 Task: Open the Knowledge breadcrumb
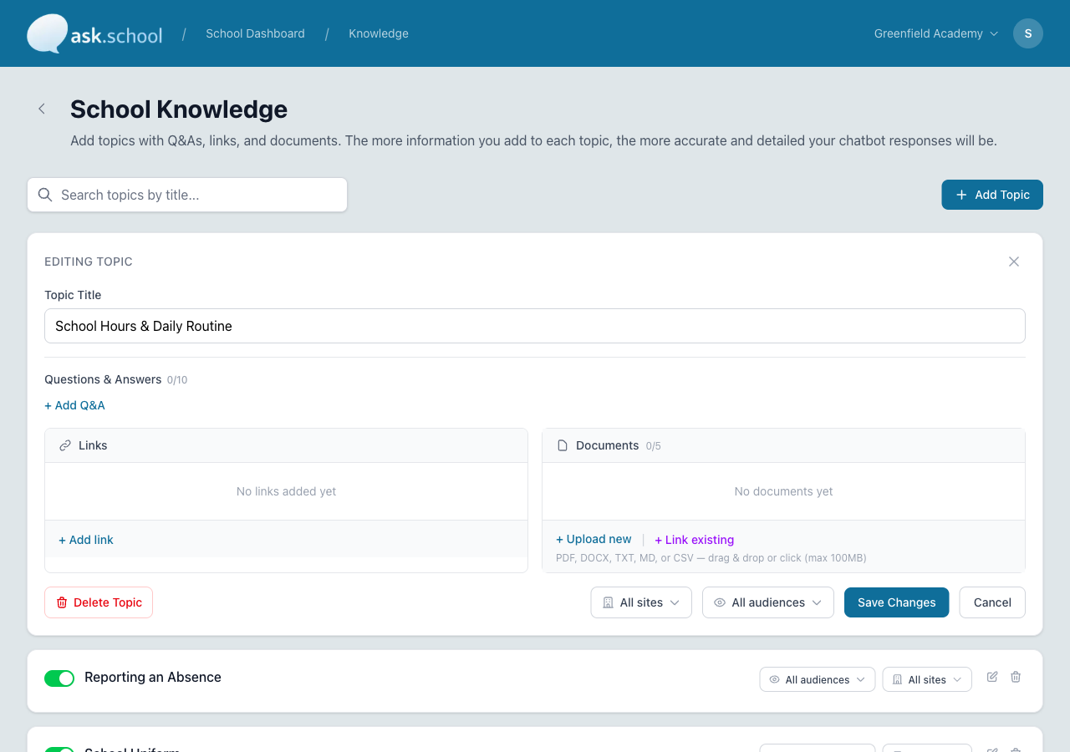pos(379,33)
